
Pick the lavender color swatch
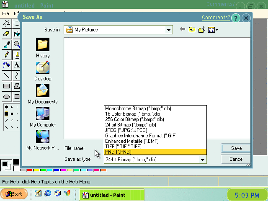[x=90, y=170]
